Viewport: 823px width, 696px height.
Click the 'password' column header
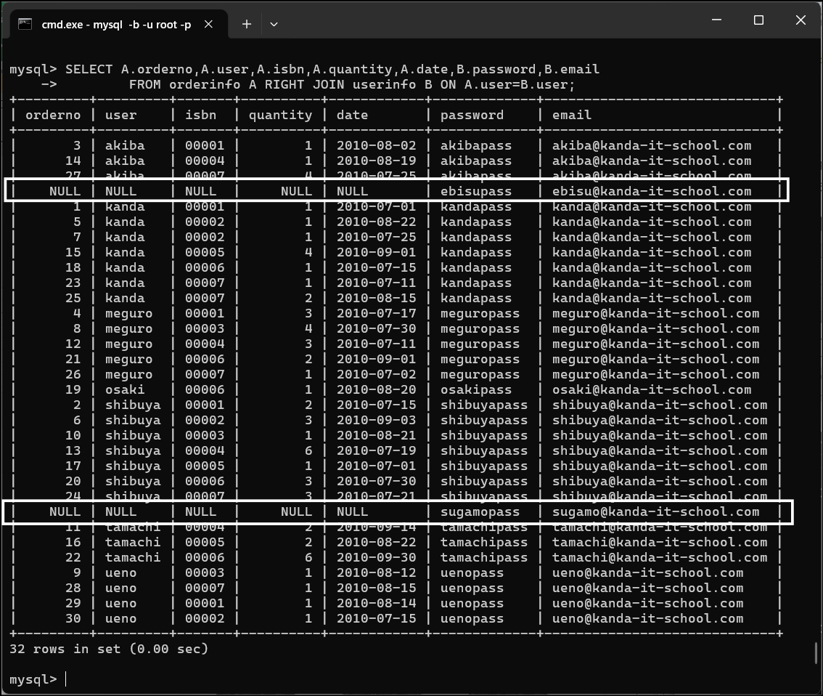point(472,115)
